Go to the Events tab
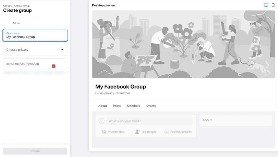The height and width of the screenshot is (157, 278). 151,106
